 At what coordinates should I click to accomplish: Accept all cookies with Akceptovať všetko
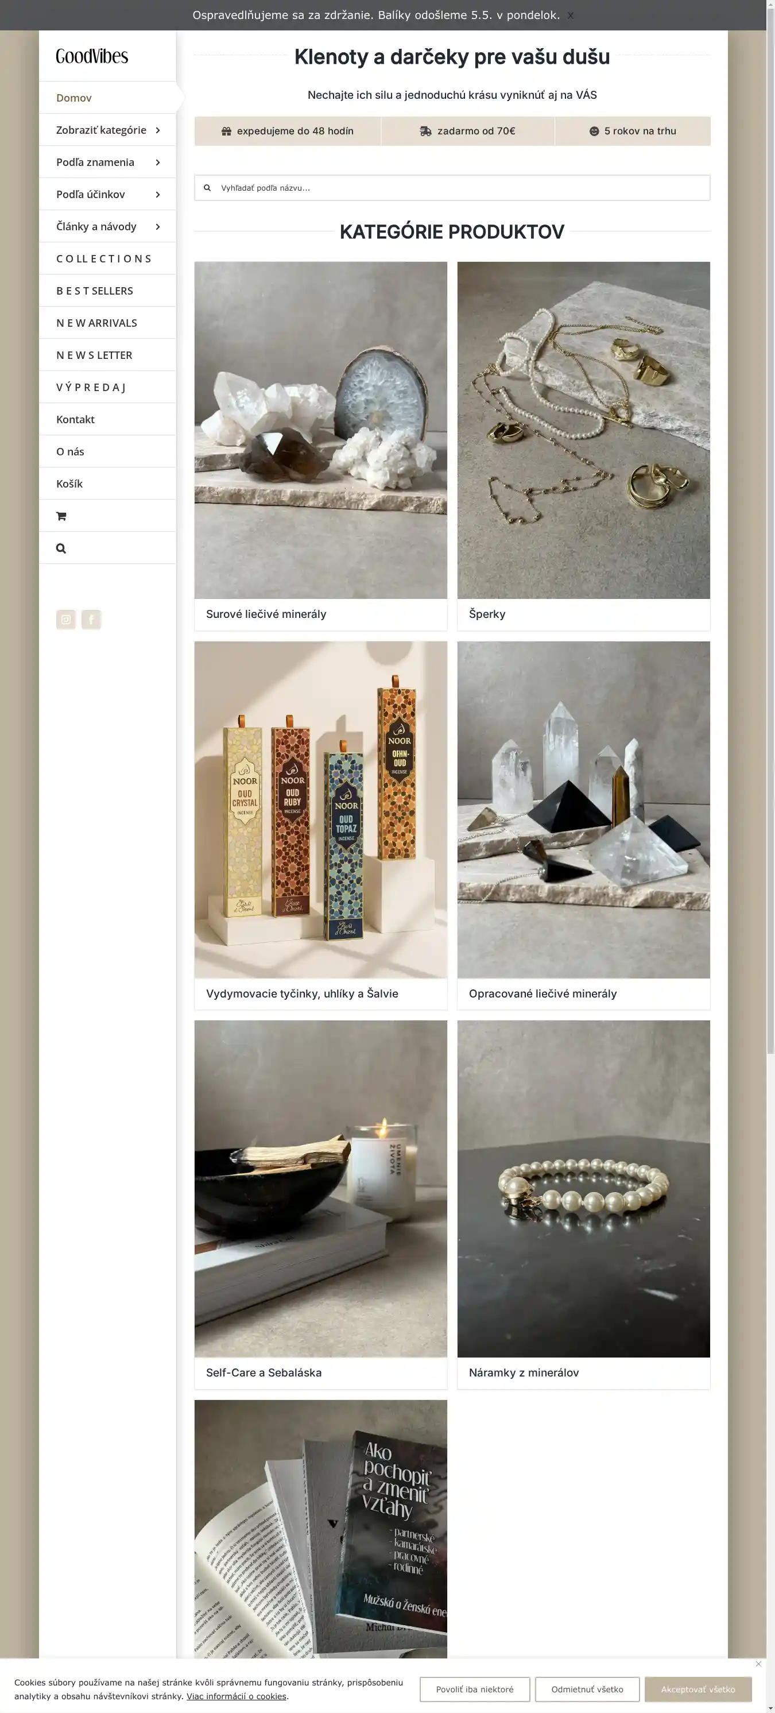698,1689
